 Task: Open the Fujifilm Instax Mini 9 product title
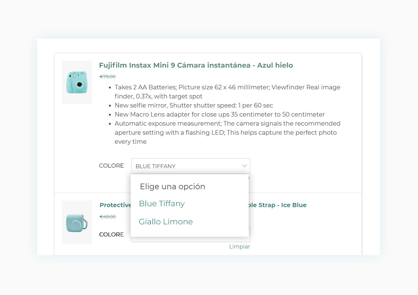pos(196,66)
